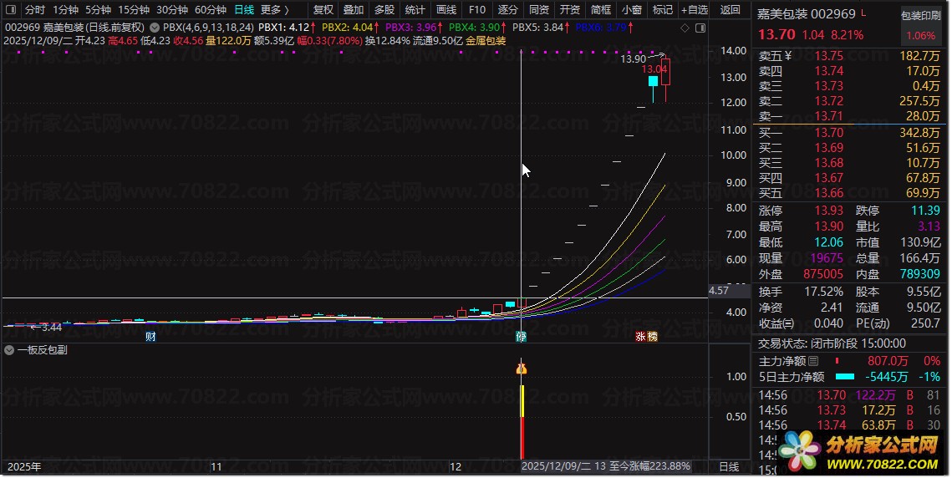Click the money bag signal icon
The width and height of the screenshot is (952, 478).
click(x=522, y=368)
